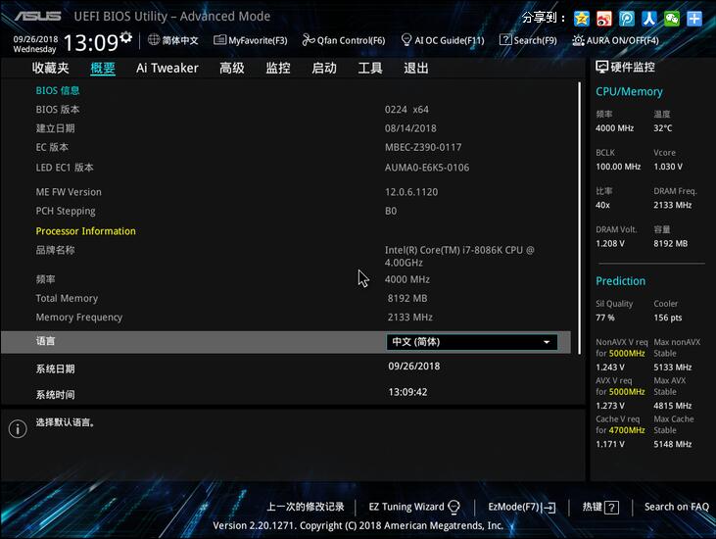Click the 语言 row label
The image size is (716, 539).
click(x=46, y=341)
